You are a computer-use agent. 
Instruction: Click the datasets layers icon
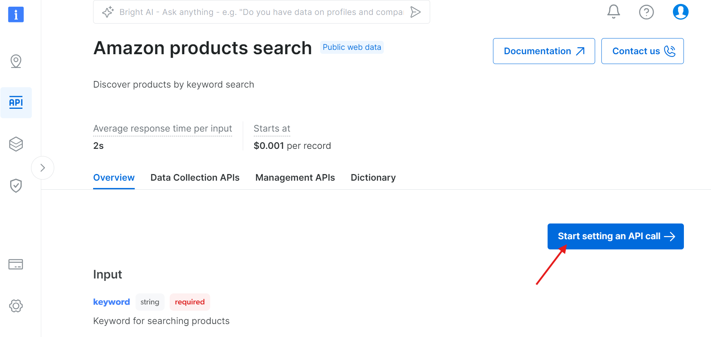click(x=16, y=144)
